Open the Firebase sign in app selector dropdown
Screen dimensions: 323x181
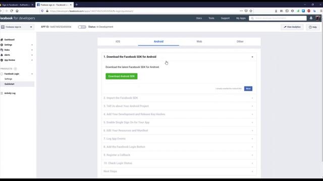pyautogui.click(x=17, y=27)
